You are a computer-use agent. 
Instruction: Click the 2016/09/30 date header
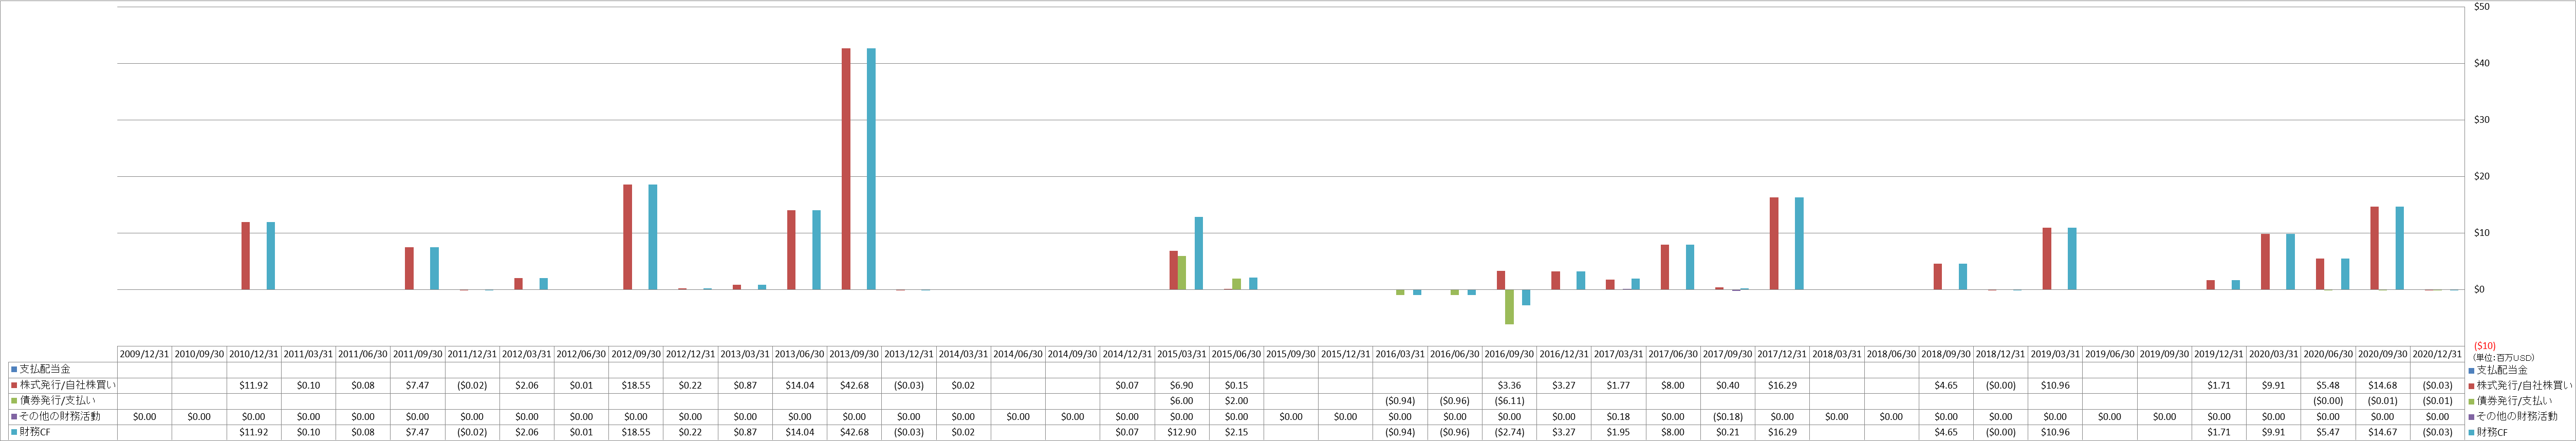tap(1509, 354)
